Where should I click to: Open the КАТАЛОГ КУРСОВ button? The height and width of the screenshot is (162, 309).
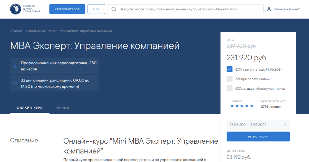[x=67, y=9]
